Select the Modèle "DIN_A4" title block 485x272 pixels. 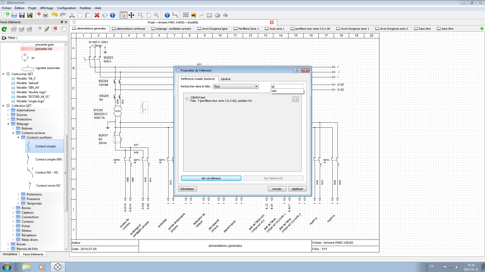28,88
